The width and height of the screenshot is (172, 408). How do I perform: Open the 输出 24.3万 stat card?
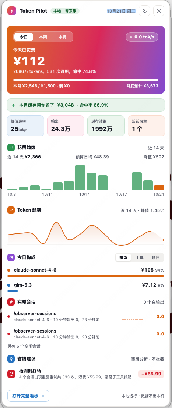[66, 126]
